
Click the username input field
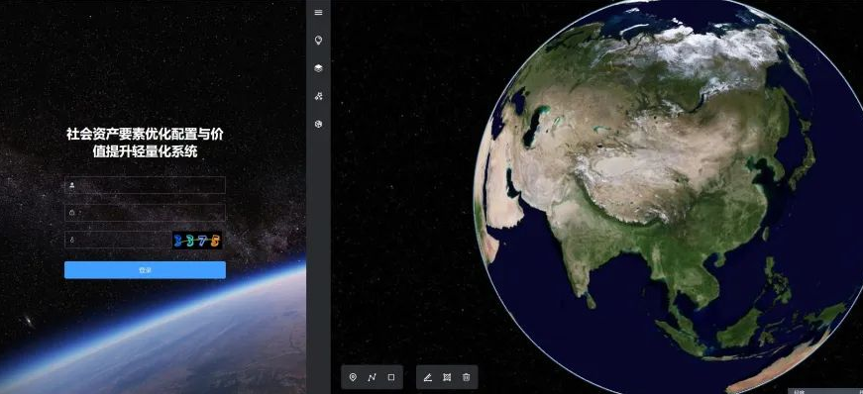pos(145,185)
